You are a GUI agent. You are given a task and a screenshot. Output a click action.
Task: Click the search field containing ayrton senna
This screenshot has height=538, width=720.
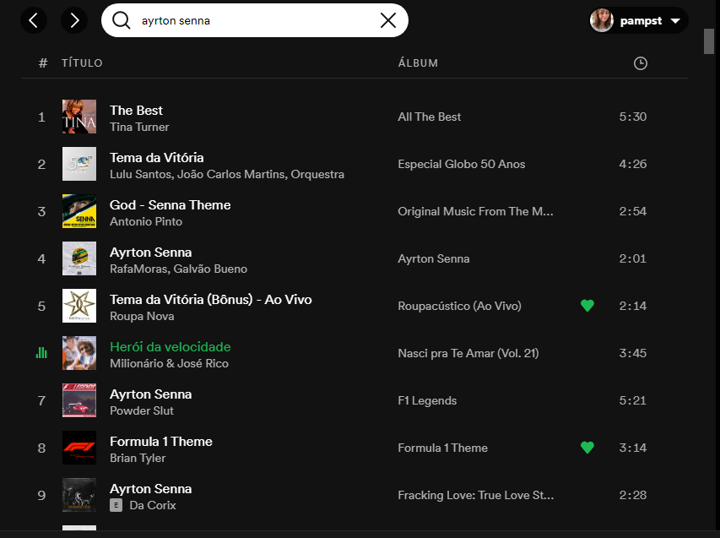(255, 20)
